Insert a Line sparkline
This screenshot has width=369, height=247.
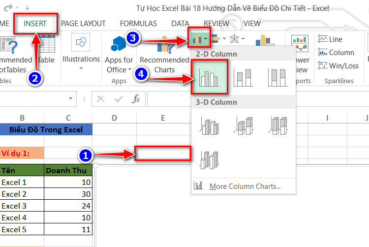330,39
